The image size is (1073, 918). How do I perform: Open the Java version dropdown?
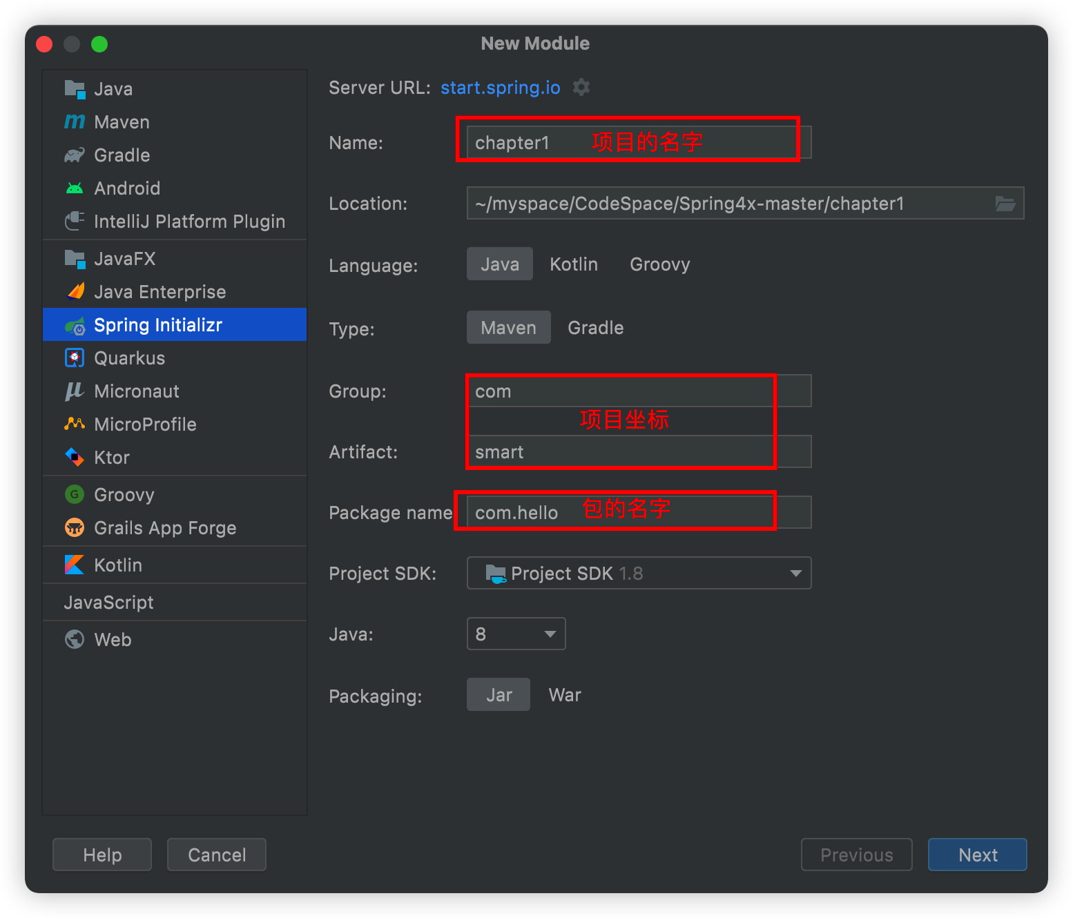[x=516, y=634]
